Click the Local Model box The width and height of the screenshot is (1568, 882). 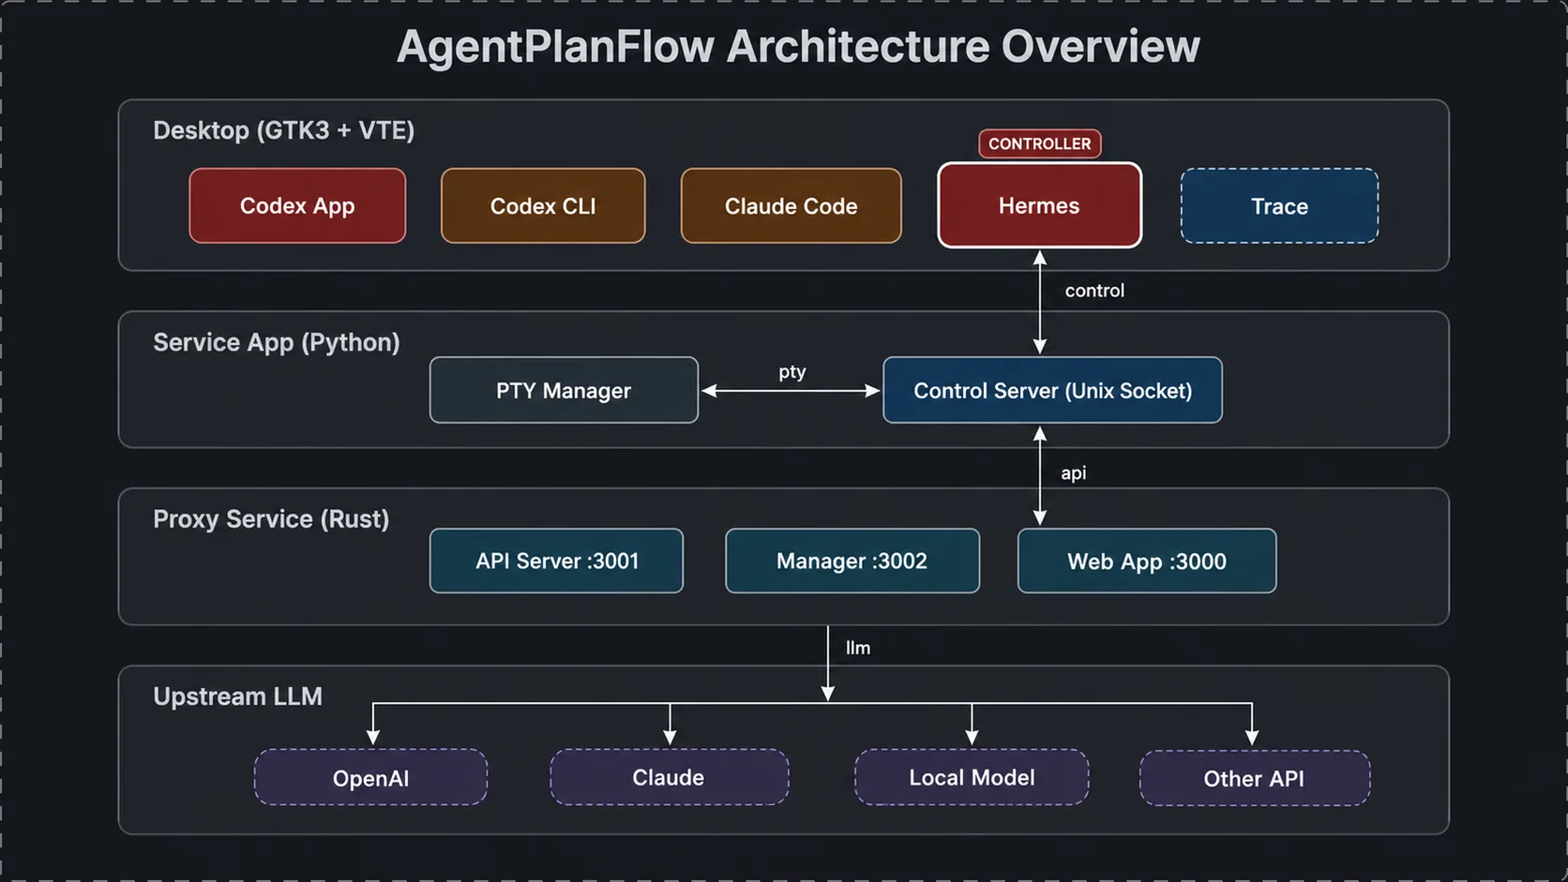972,777
